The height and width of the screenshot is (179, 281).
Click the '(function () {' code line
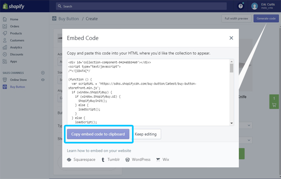point(80,79)
